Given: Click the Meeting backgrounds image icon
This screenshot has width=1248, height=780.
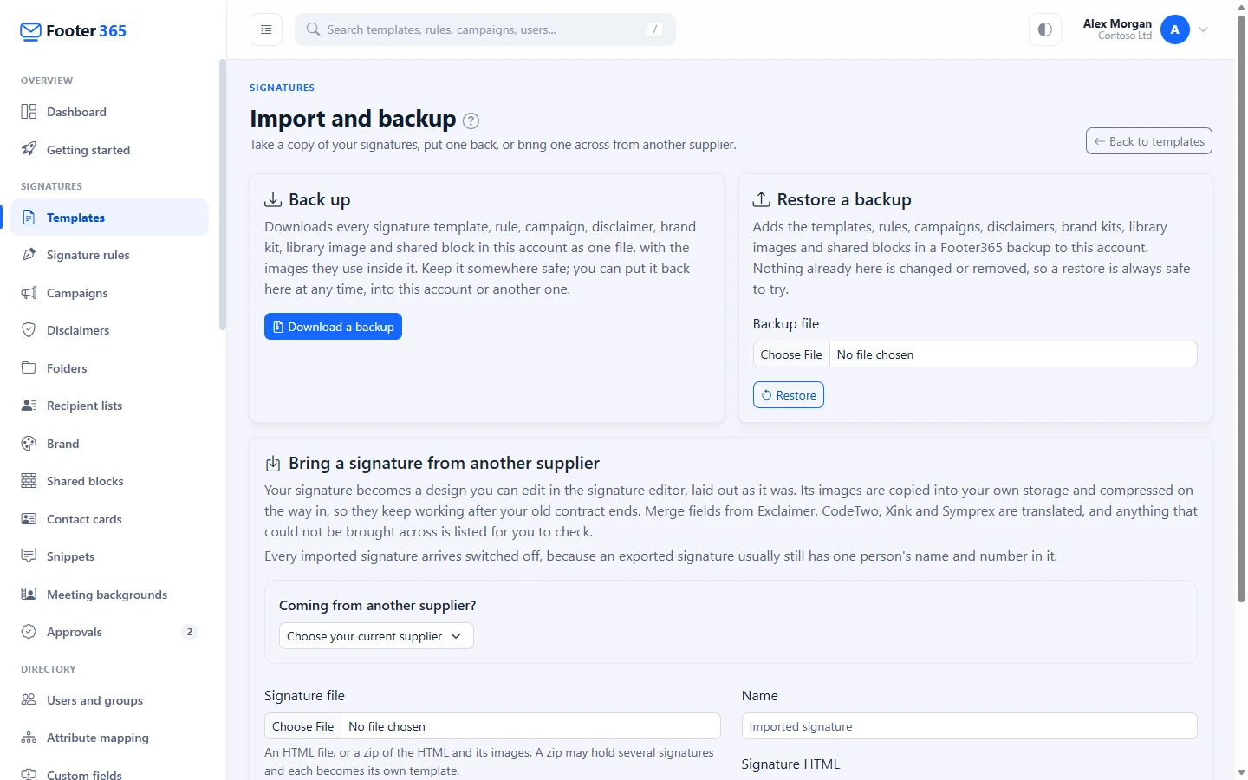Looking at the screenshot, I should (29, 595).
